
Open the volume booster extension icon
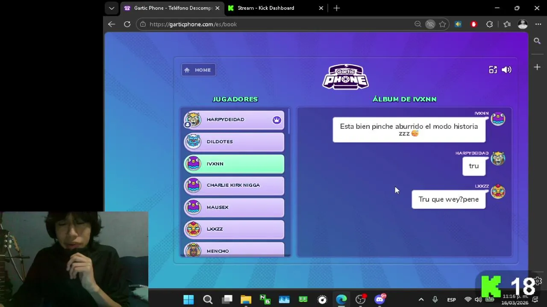point(458,24)
